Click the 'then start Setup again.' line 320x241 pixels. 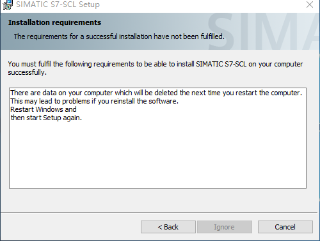coord(46,118)
